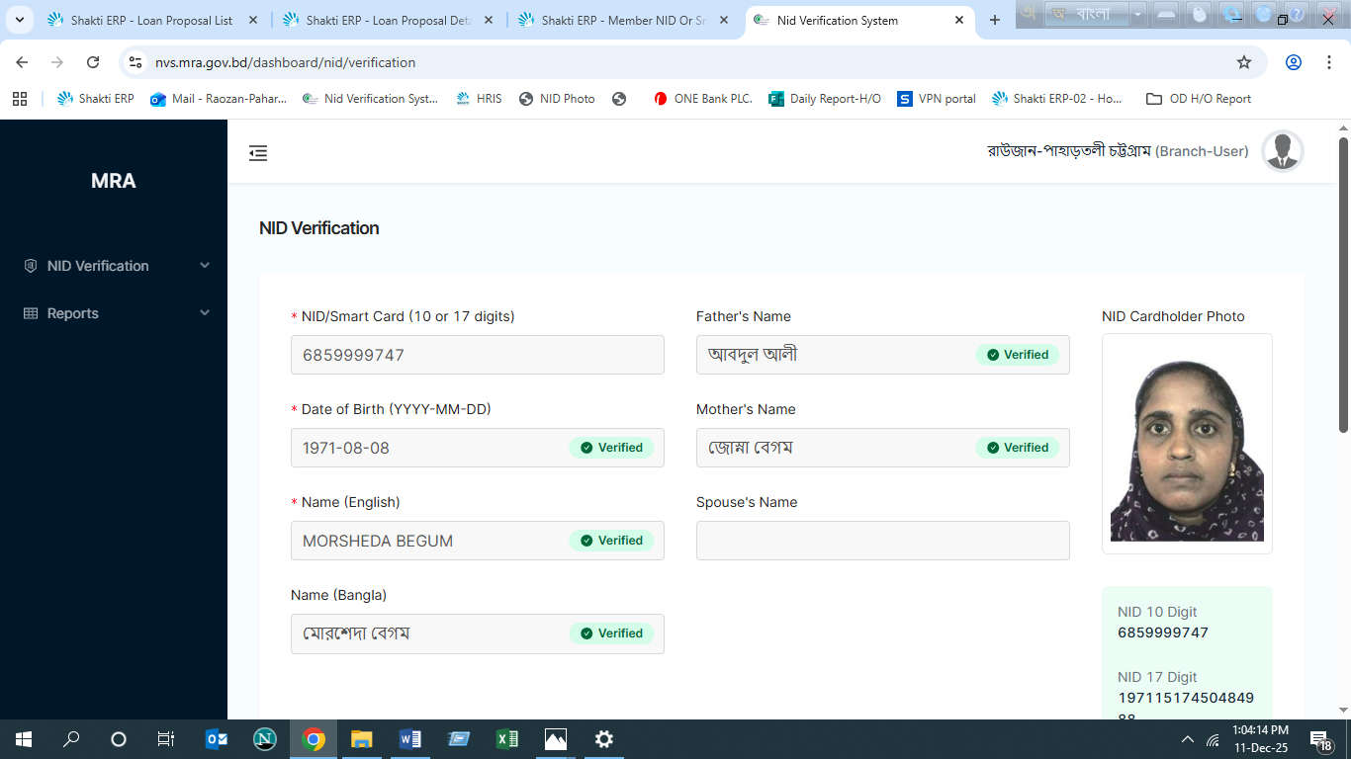Screen dimensions: 1351x759
Task: Click the NID cardholder photo thumbnail
Action: [x=1187, y=444]
